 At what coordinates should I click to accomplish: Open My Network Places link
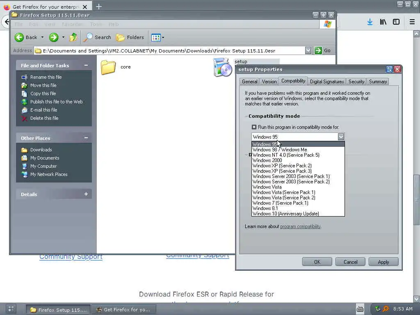point(49,174)
